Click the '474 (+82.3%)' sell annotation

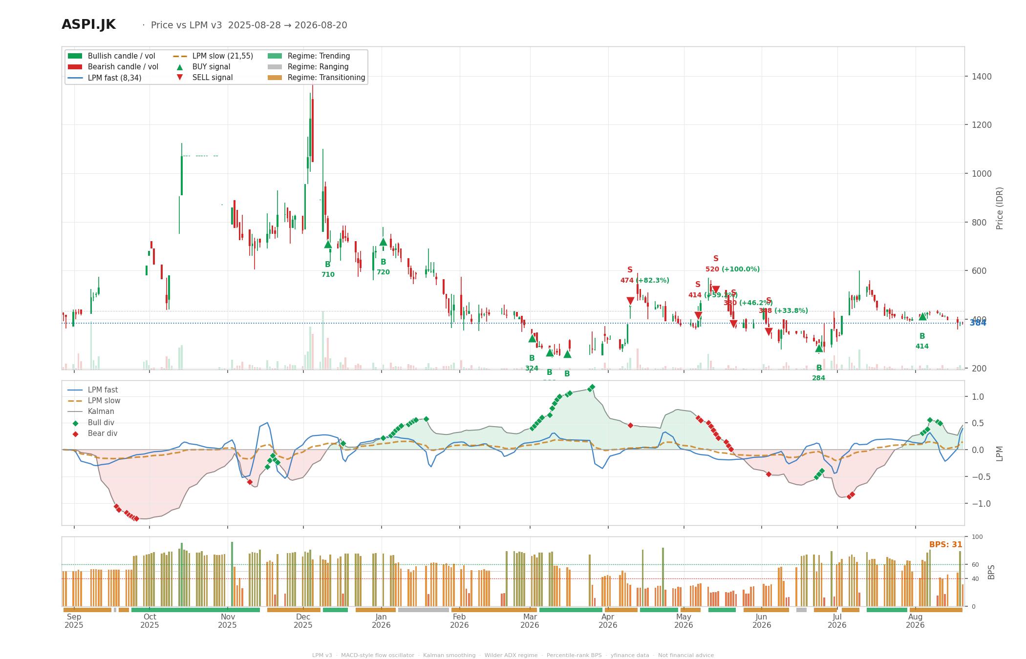644,280
